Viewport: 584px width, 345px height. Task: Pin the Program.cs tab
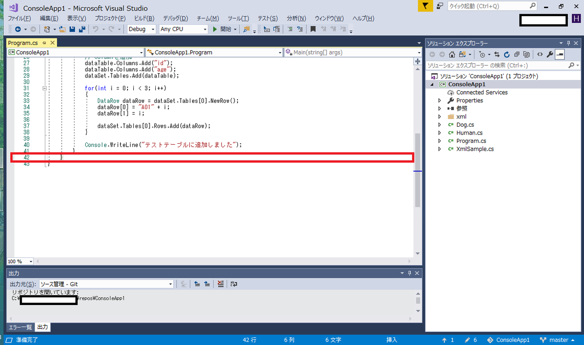coord(43,43)
